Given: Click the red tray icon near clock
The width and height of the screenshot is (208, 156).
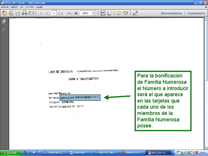Looking at the screenshot, I should point(196,153).
